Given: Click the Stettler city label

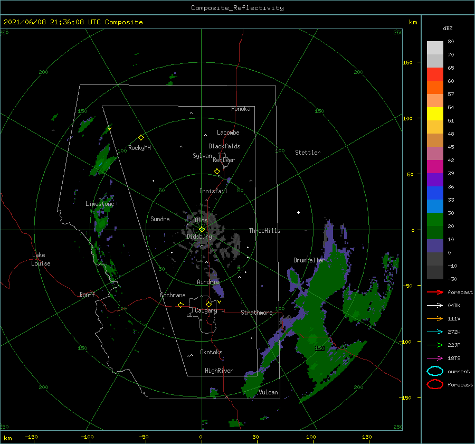Looking at the screenshot, I should point(308,153).
